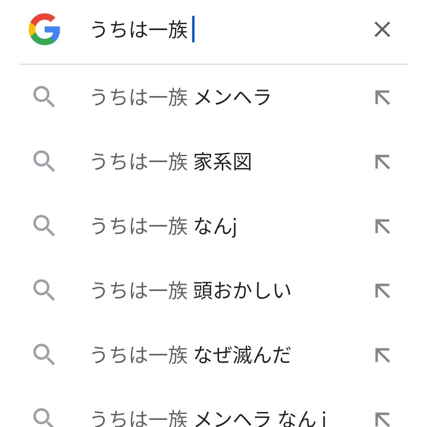Click the Google logo icon

click(44, 29)
